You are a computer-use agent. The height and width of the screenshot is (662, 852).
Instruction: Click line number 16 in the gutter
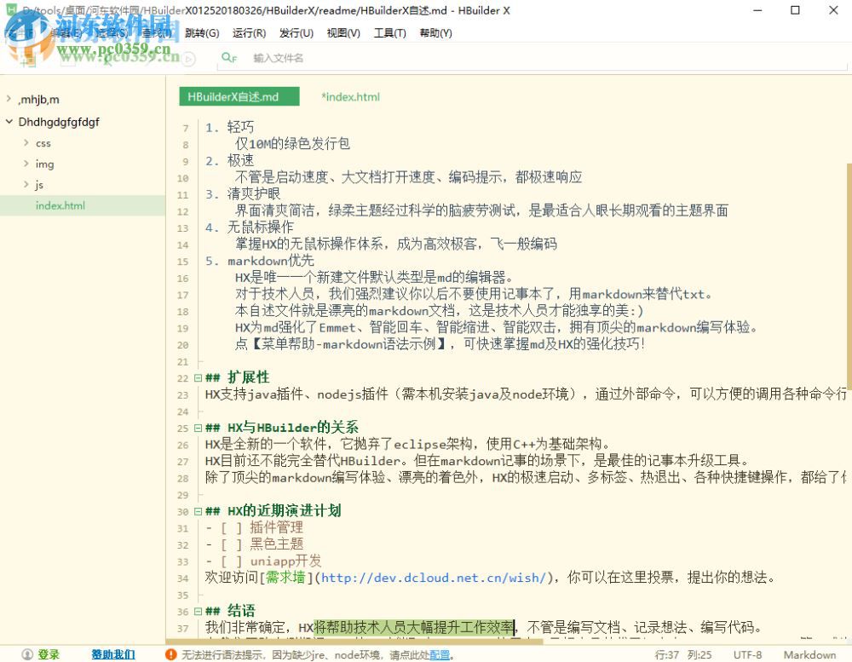pos(183,279)
